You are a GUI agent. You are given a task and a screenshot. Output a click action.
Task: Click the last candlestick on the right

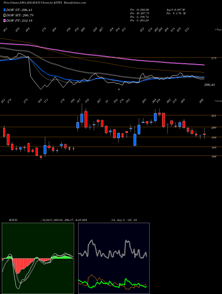point(204,134)
